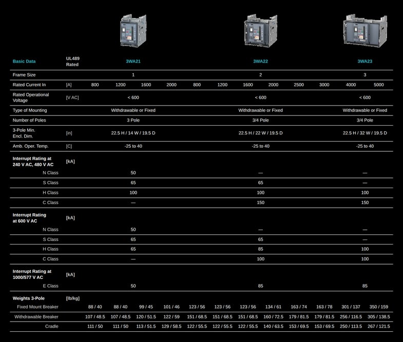Click the Rated Operational Voltage label

click(x=31, y=97)
